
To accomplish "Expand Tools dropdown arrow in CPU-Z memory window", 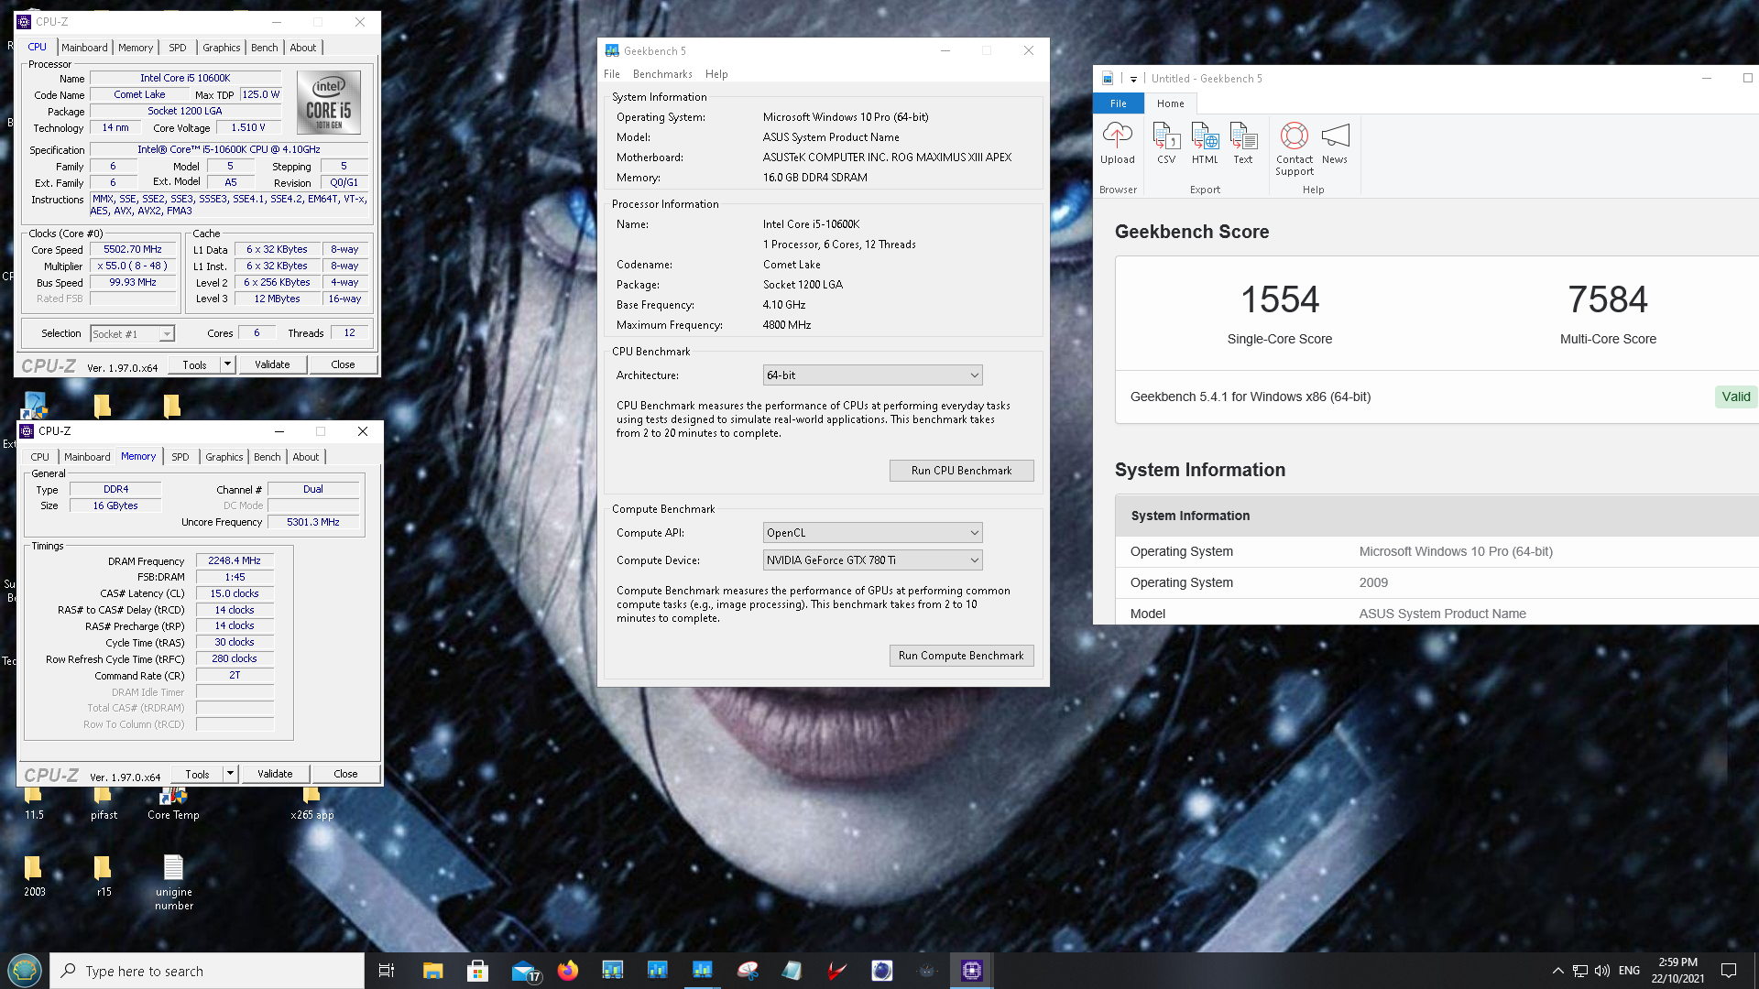I will (x=231, y=774).
